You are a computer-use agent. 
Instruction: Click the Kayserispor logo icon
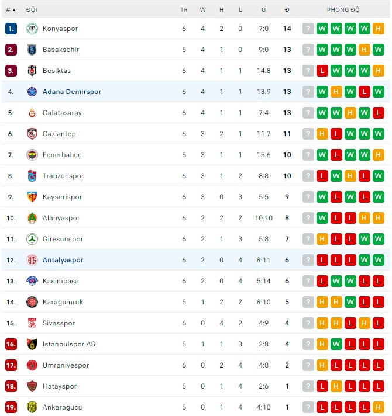[x=32, y=197]
